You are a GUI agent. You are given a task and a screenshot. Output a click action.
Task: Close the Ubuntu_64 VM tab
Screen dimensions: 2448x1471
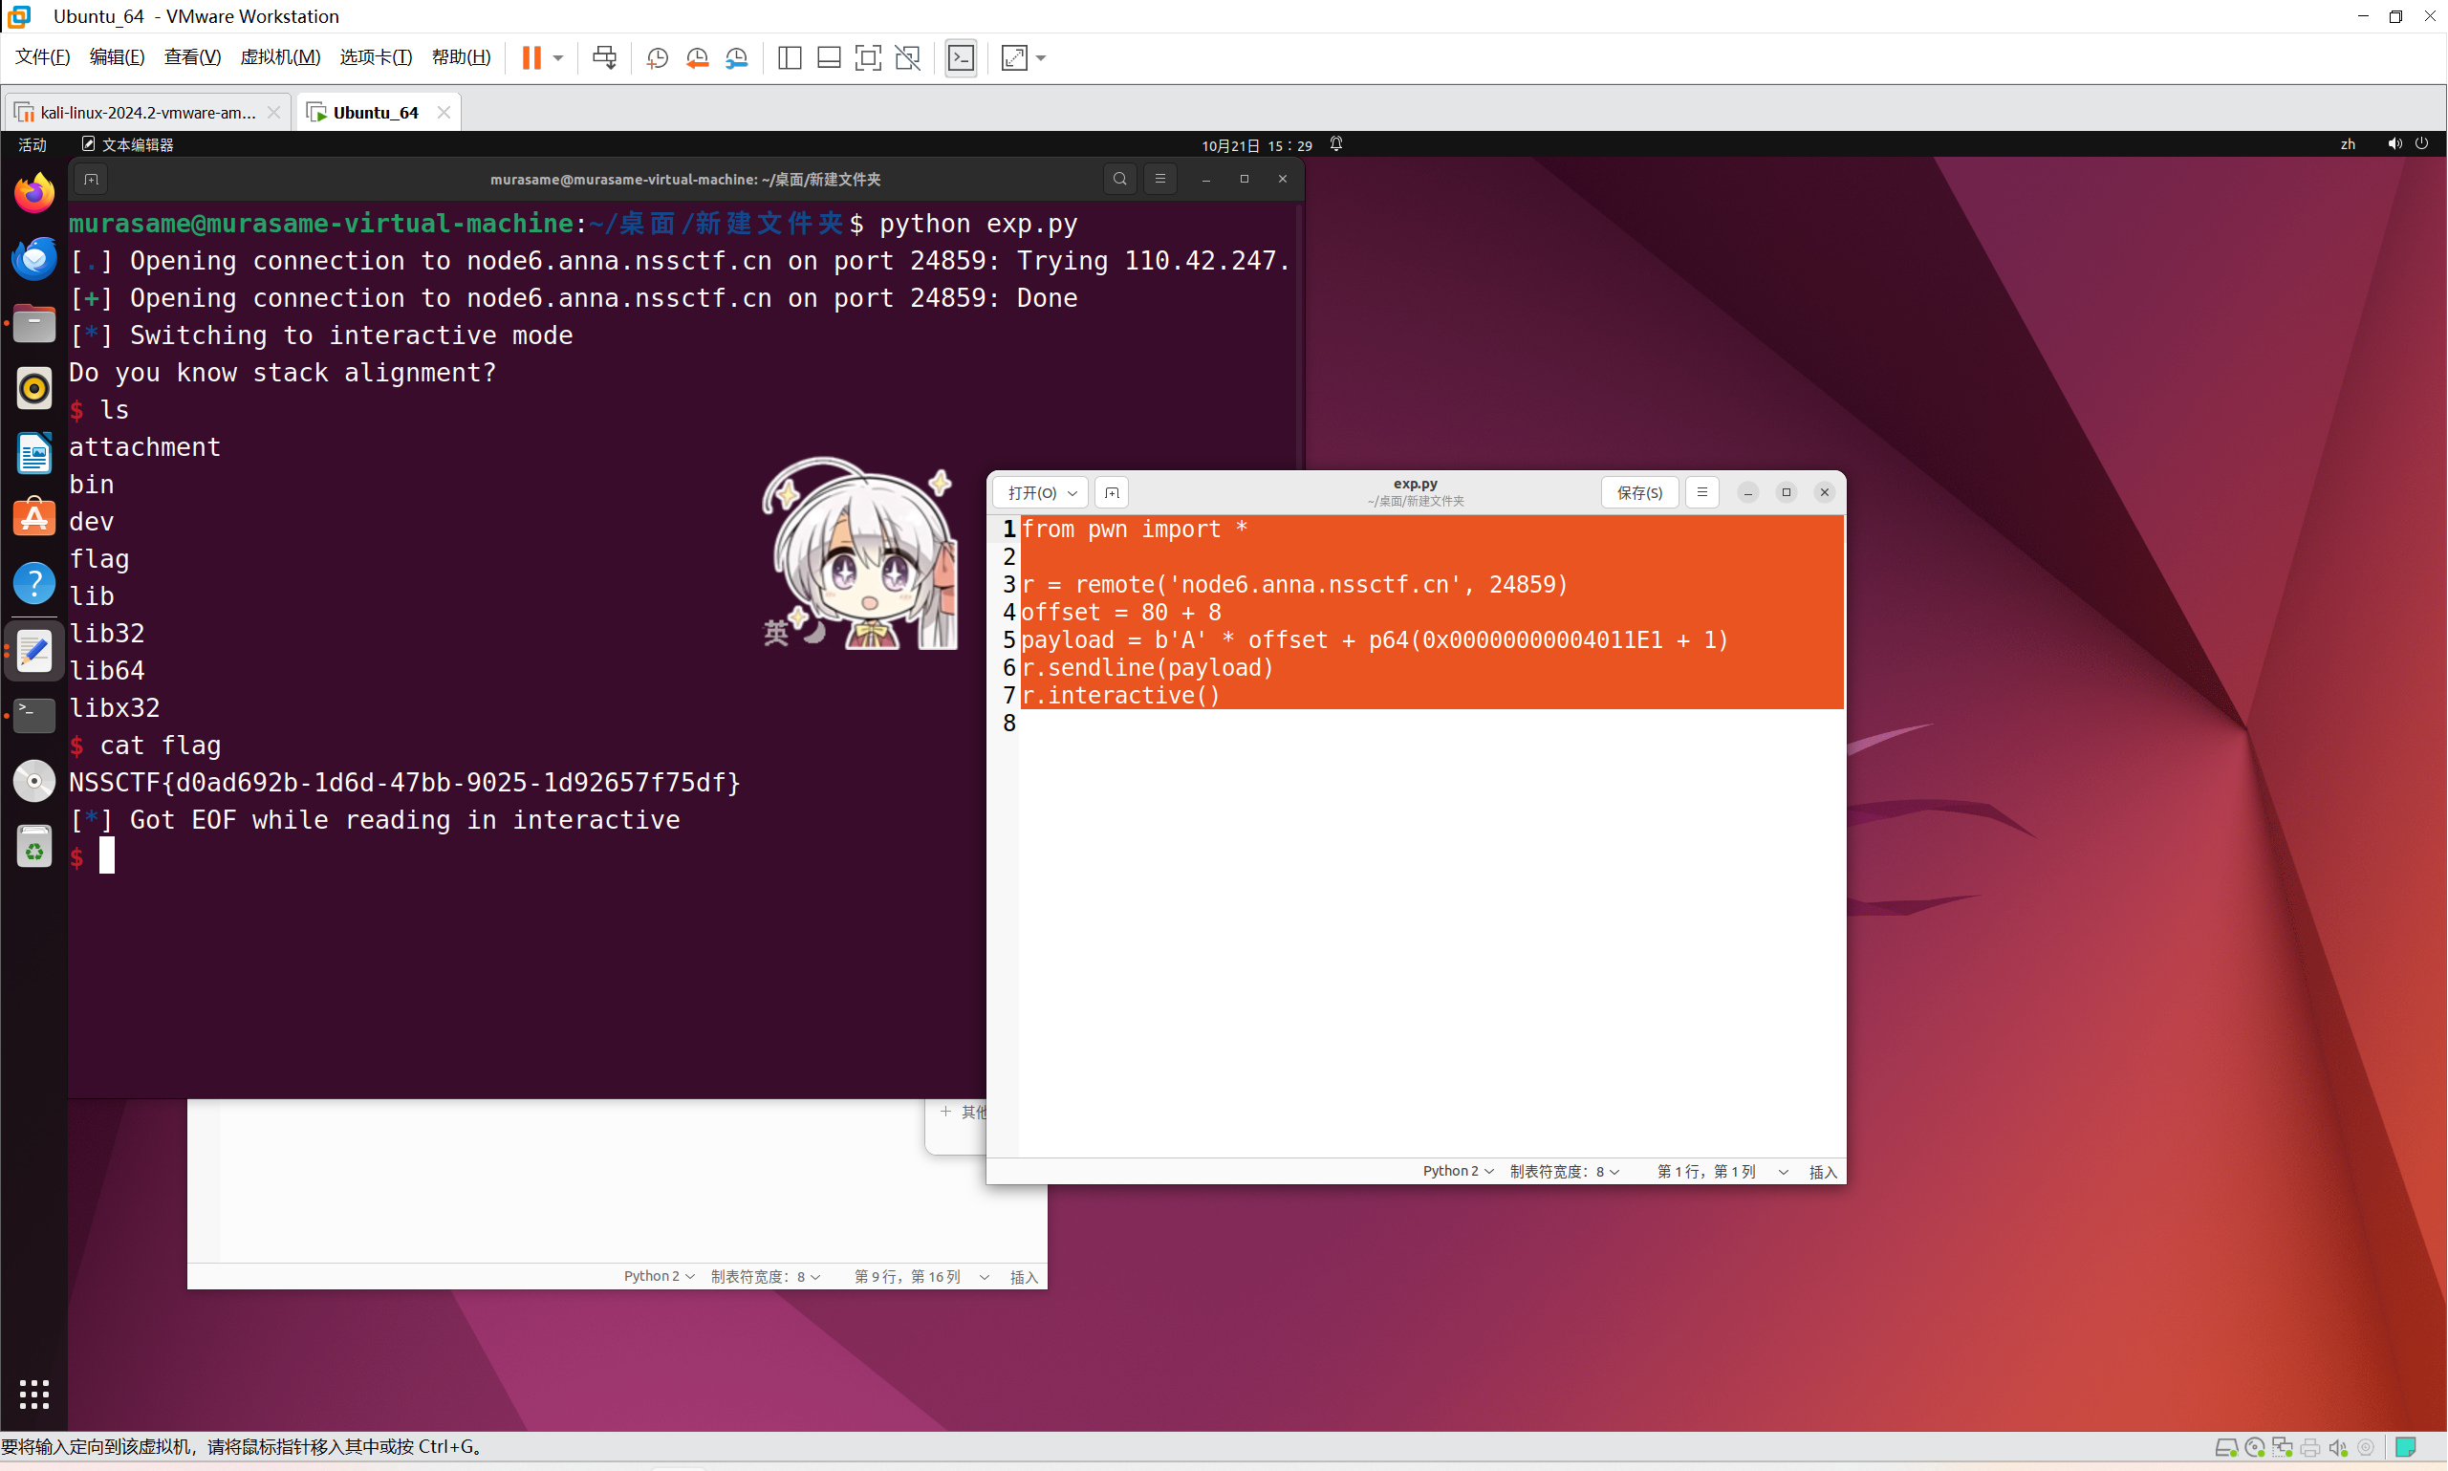point(444,112)
